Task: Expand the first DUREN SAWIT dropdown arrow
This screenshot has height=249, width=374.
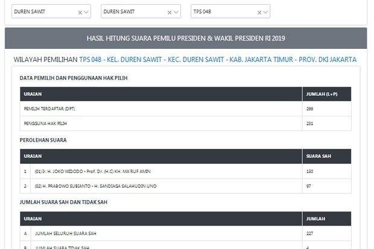Action: tap(86, 12)
